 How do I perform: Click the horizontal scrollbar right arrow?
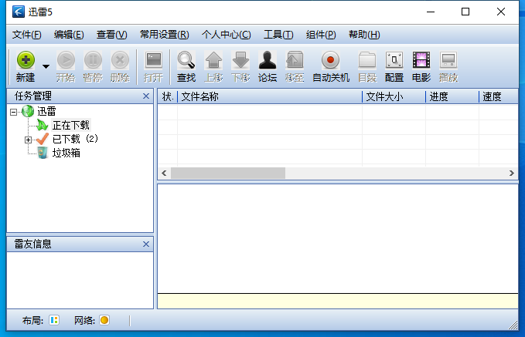(x=511, y=173)
